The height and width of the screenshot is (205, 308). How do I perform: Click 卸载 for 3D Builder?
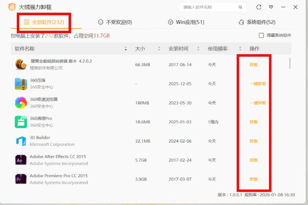tap(253, 141)
